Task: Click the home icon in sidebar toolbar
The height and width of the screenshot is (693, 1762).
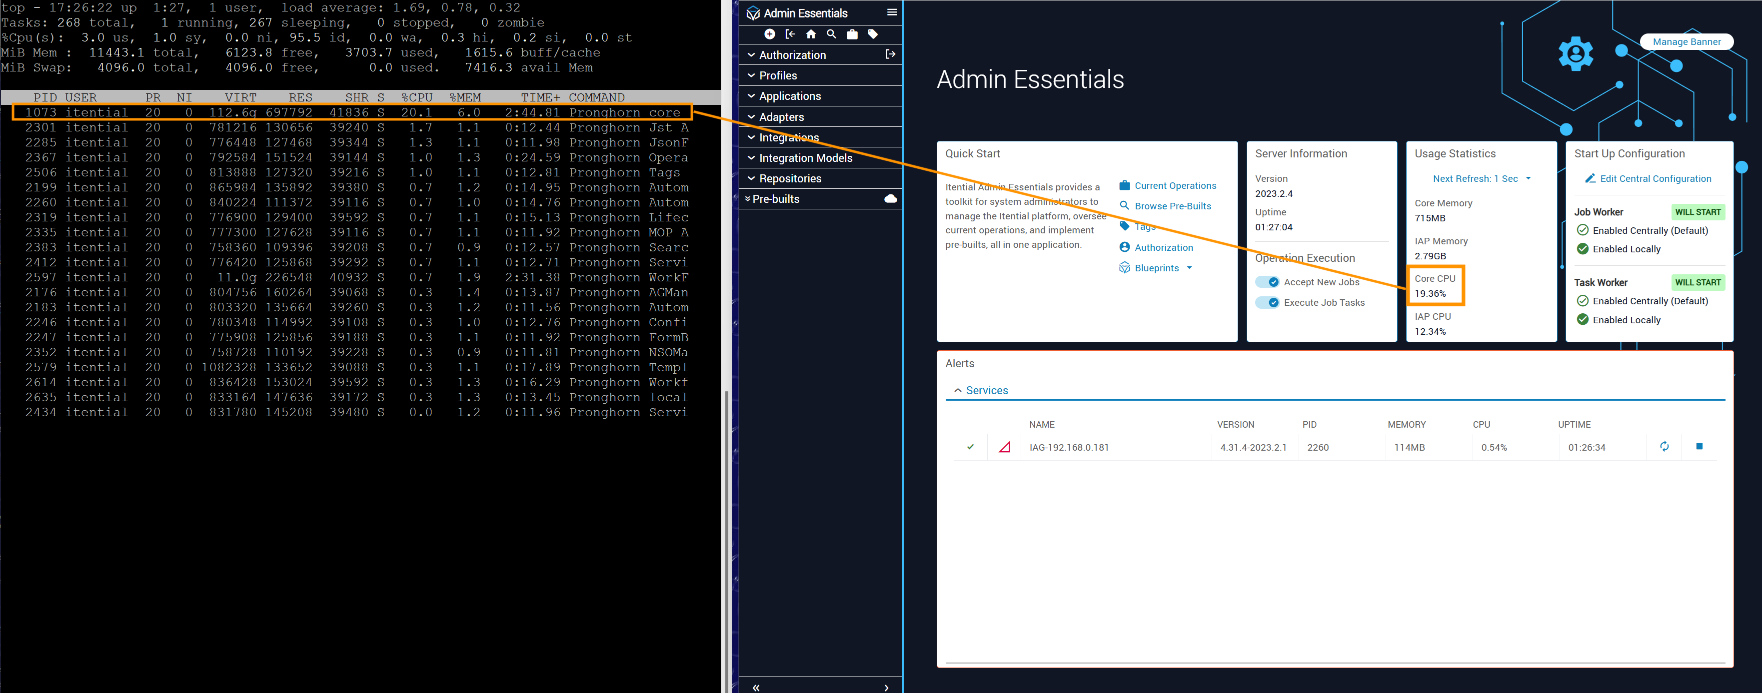Action: [x=811, y=34]
